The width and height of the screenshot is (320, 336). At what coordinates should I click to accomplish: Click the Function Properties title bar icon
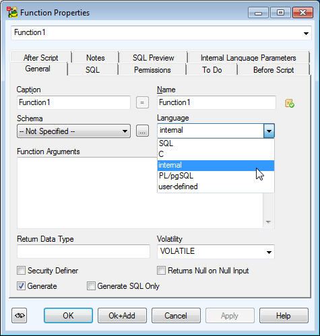[x=12, y=12]
